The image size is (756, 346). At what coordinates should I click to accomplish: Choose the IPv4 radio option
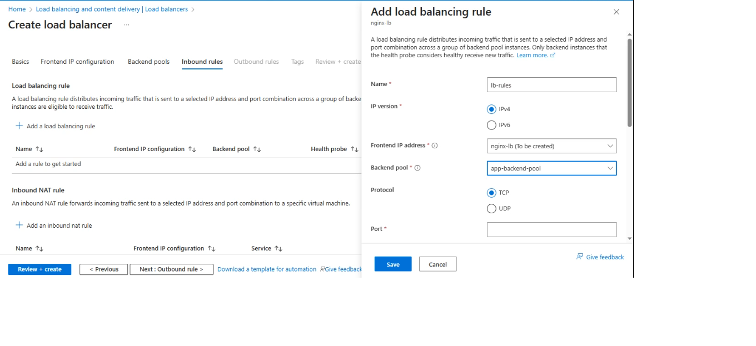[491, 109]
